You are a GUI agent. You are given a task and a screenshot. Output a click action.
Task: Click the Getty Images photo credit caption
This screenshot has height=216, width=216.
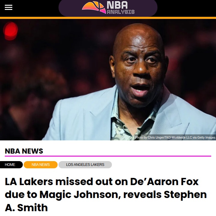[x=175, y=137]
